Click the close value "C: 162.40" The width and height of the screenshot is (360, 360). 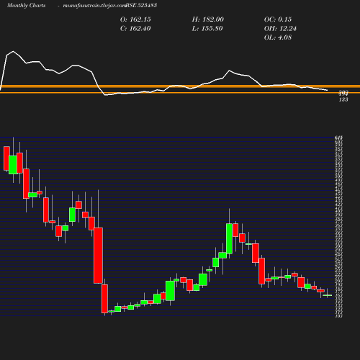135,29
